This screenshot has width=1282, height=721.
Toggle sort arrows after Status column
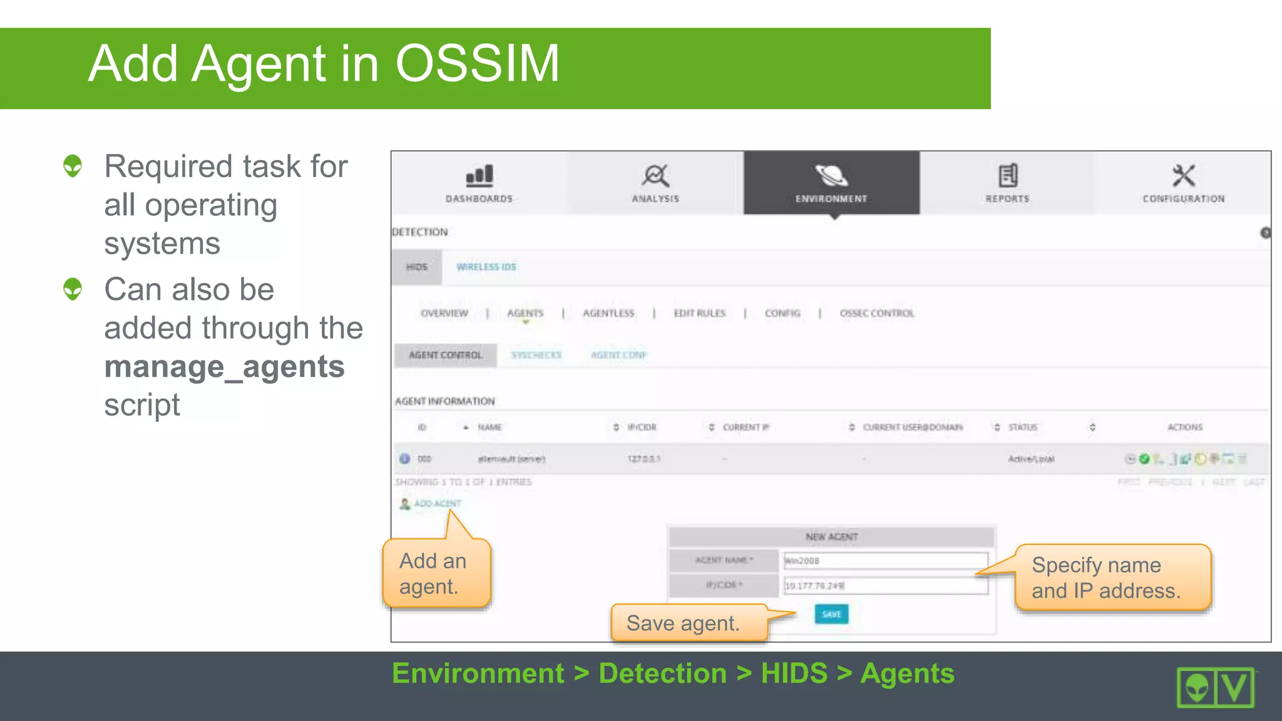click(1092, 427)
